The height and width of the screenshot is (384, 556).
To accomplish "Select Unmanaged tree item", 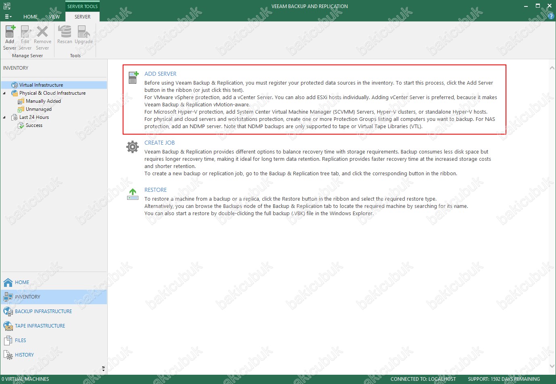I will [39, 109].
